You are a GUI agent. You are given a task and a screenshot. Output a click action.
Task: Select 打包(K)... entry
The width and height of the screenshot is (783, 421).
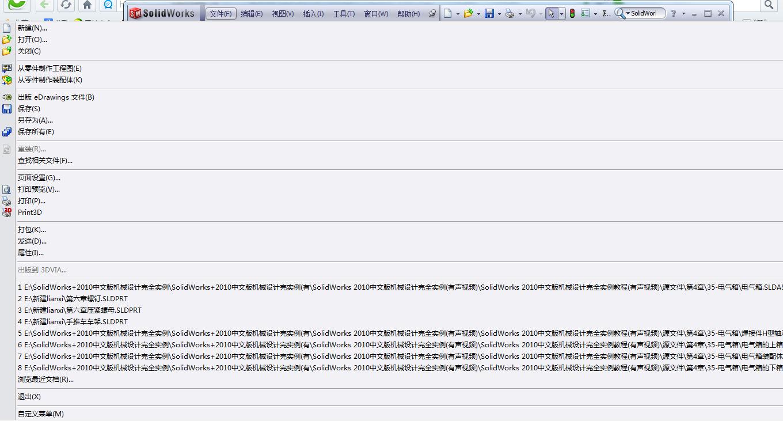(x=32, y=230)
